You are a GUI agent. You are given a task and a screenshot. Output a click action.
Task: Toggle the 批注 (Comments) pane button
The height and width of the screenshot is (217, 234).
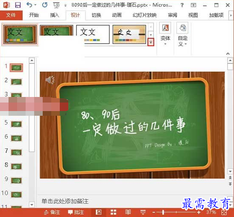[76, 212]
